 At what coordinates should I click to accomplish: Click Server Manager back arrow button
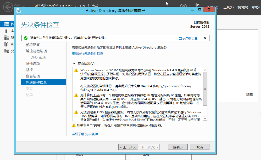[8, 7]
